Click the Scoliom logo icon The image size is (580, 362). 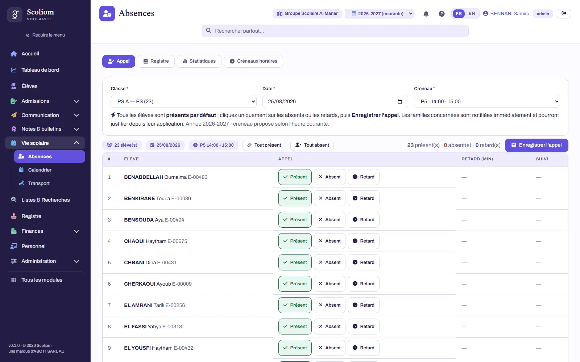pos(15,15)
